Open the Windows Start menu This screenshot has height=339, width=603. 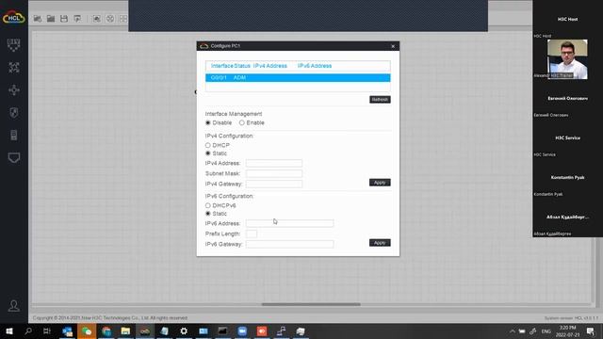[x=8, y=331]
